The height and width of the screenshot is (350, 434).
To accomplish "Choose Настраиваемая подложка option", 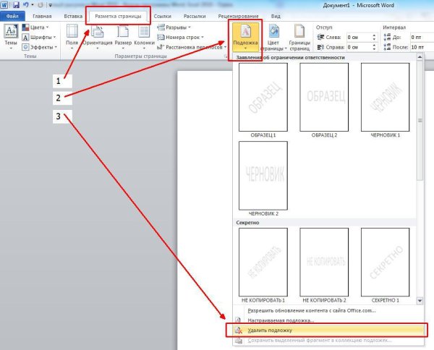I will tap(281, 320).
